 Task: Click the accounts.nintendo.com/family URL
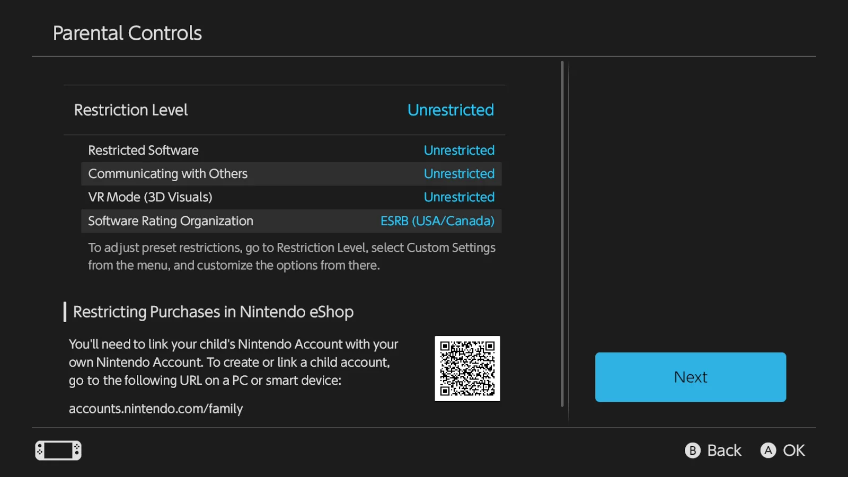point(156,409)
